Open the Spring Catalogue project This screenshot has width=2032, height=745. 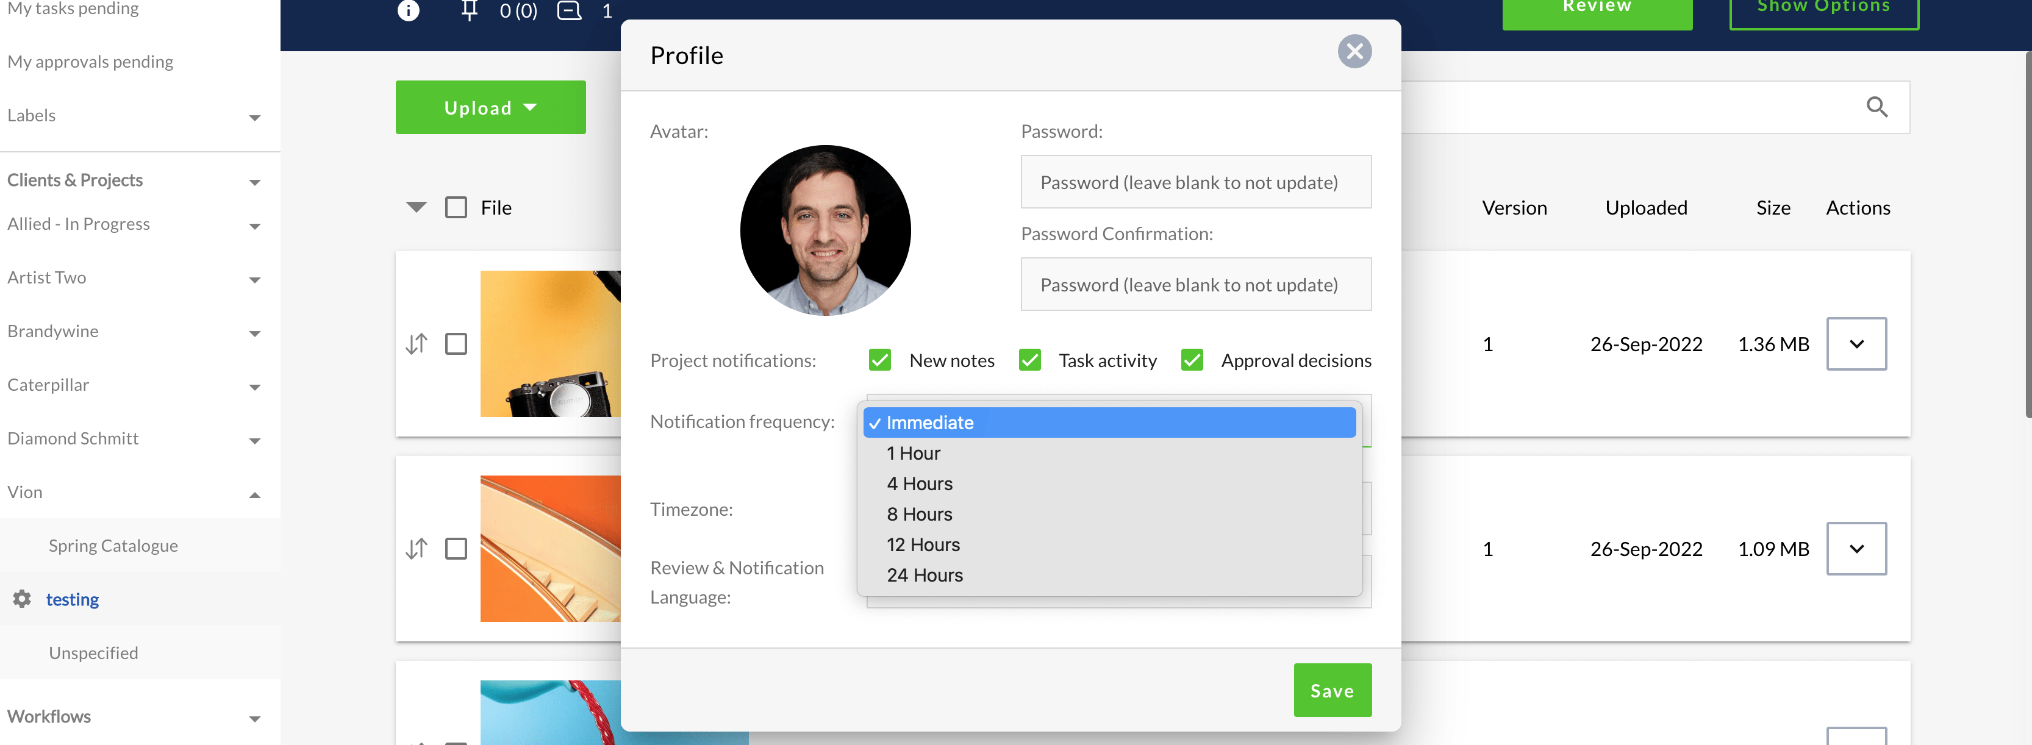tap(113, 546)
